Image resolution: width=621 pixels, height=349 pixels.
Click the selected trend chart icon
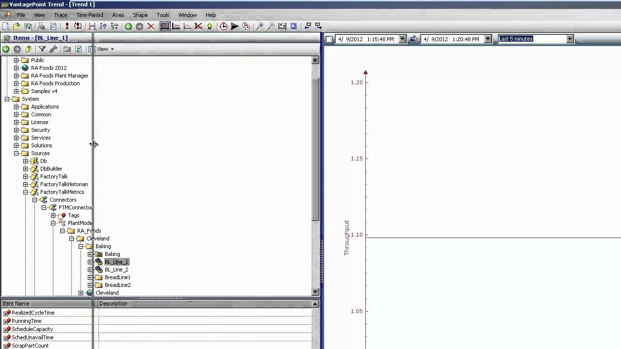pyautogui.click(x=165, y=26)
